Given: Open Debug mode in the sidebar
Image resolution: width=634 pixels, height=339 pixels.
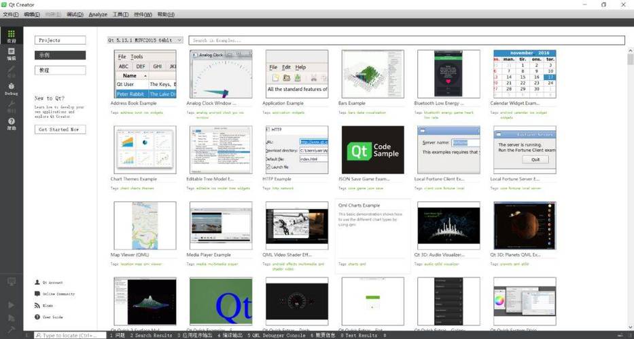Looking at the screenshot, I should [x=12, y=89].
